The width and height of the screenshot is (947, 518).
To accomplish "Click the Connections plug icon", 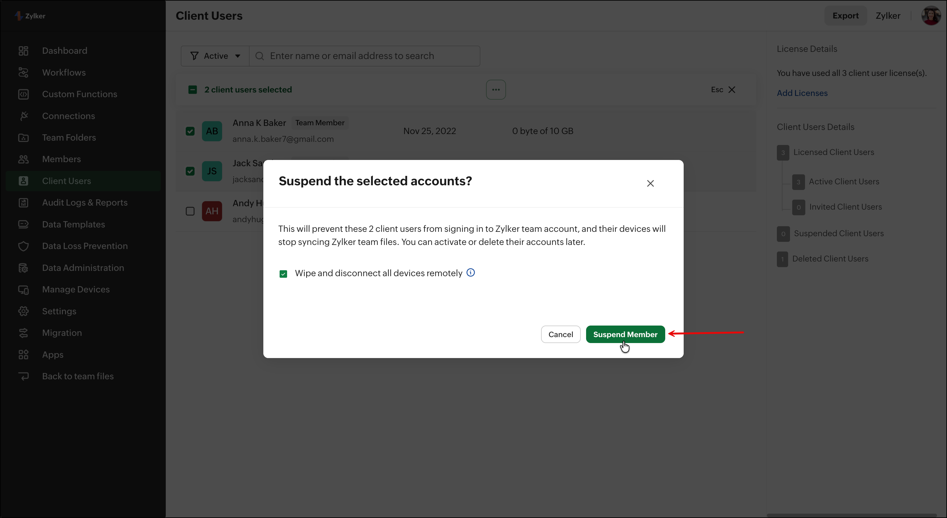I will [23, 116].
